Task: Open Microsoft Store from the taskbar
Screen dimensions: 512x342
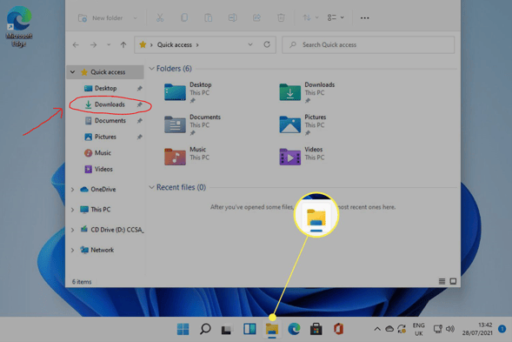Action: (316, 329)
